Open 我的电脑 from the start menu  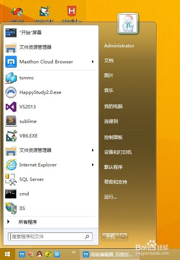(x=113, y=106)
